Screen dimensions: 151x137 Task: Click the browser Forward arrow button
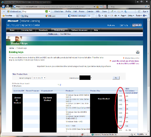8,6
